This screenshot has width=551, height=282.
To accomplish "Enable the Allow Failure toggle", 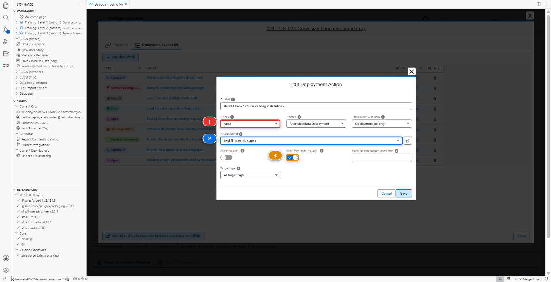I will pyautogui.click(x=227, y=158).
